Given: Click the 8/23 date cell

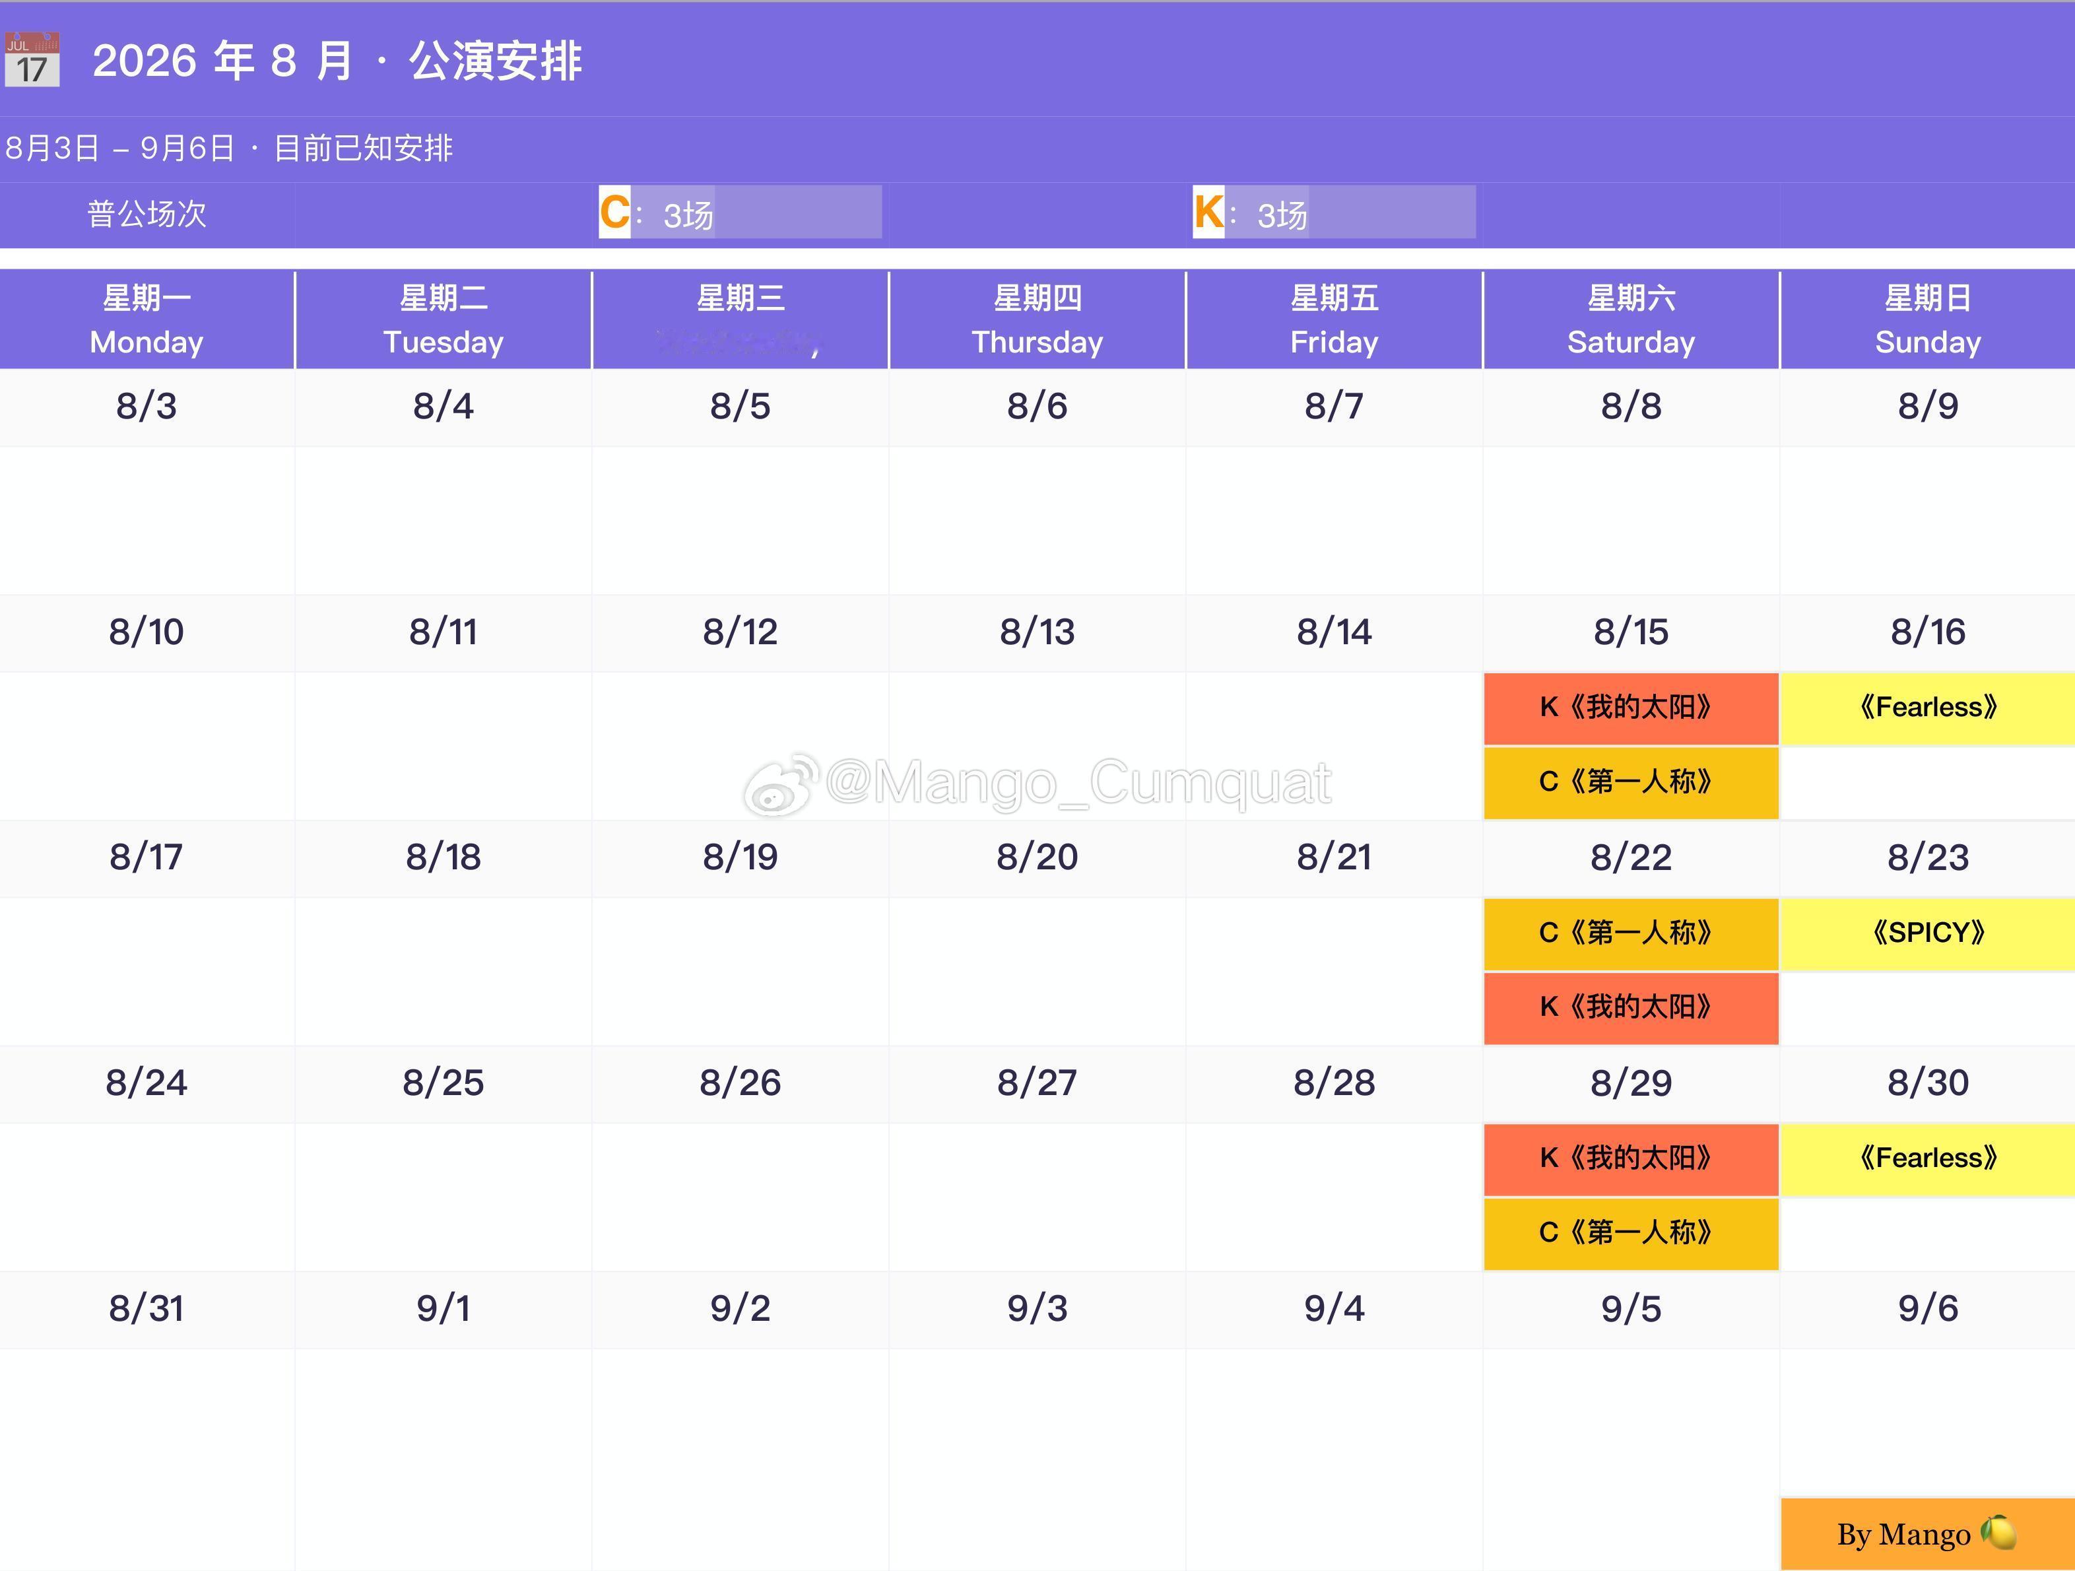Looking at the screenshot, I should coord(1928,857).
